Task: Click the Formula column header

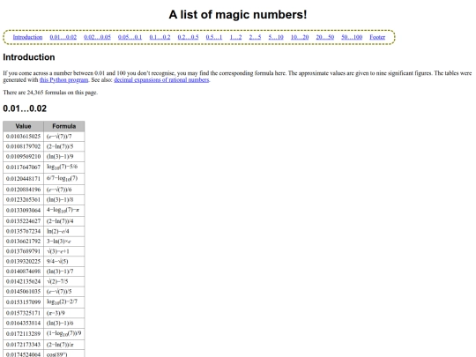Action: tap(64, 126)
